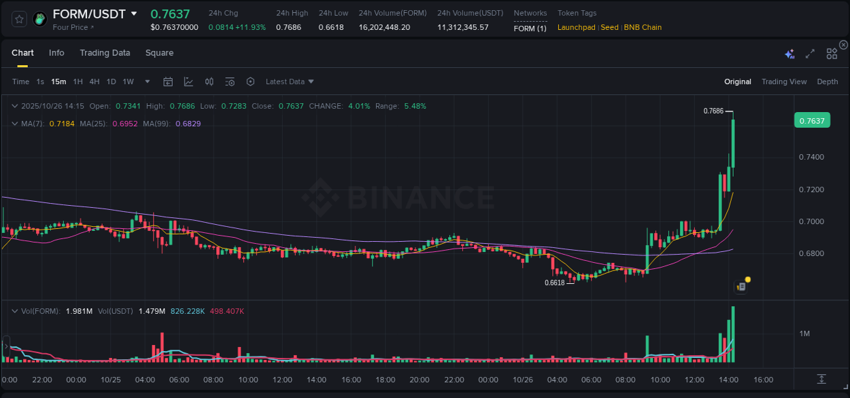Toggle the favorite star for FORM/USDT
This screenshot has width=850, height=398.
pyautogui.click(x=18, y=18)
